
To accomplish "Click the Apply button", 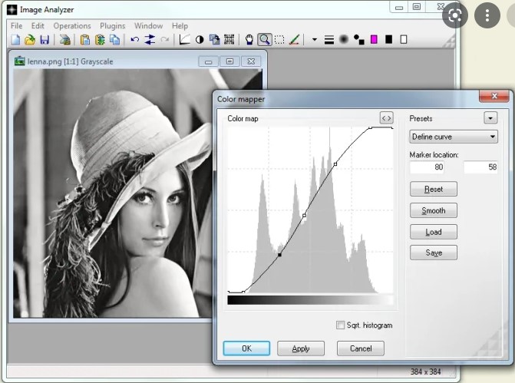I will [x=301, y=348].
